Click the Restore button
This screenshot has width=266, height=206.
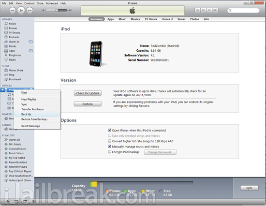coord(88,104)
